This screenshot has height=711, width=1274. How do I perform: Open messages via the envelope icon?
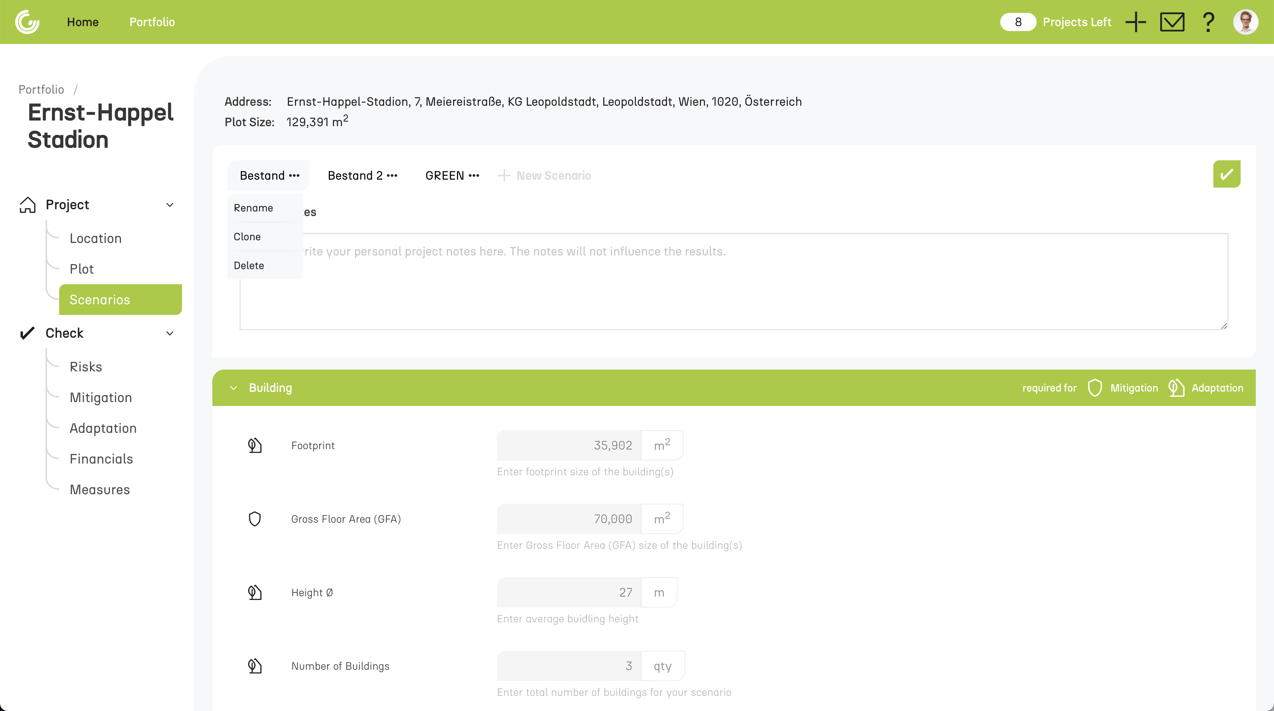coord(1172,22)
